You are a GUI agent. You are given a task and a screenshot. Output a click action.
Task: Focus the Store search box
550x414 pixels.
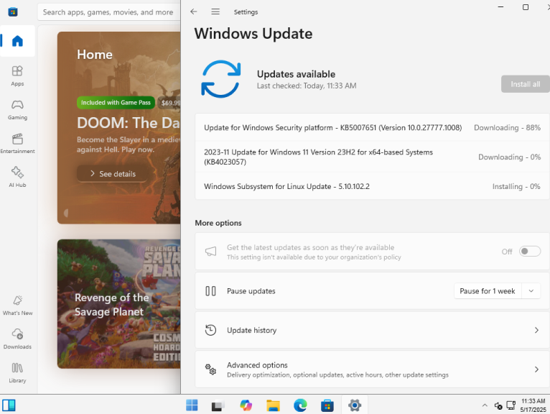click(108, 12)
